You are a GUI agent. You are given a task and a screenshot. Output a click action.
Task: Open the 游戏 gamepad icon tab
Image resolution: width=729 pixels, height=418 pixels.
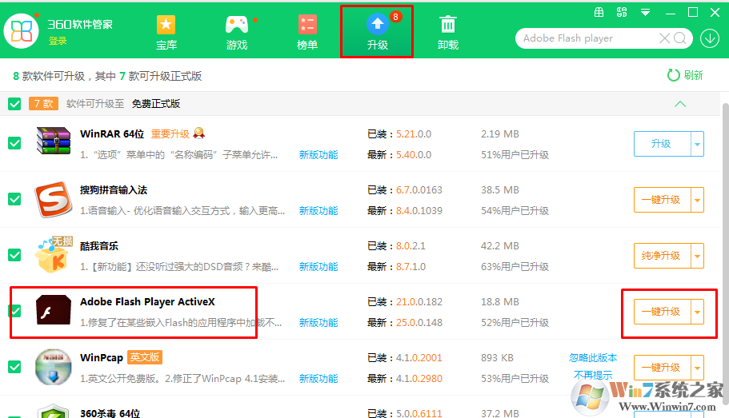(237, 25)
